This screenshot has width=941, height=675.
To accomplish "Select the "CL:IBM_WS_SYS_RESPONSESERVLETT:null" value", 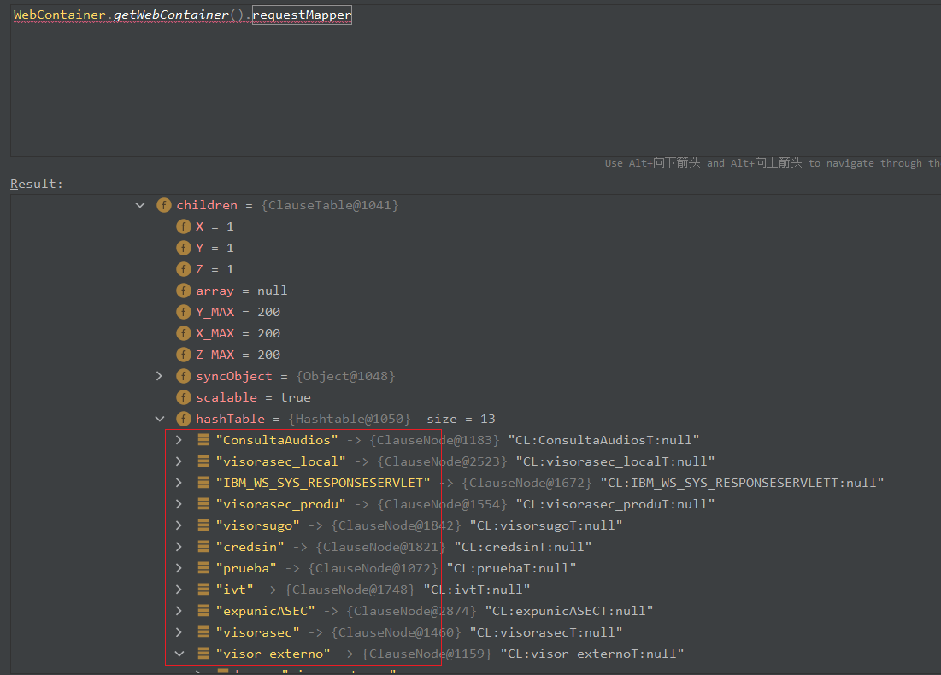I will click(x=742, y=483).
